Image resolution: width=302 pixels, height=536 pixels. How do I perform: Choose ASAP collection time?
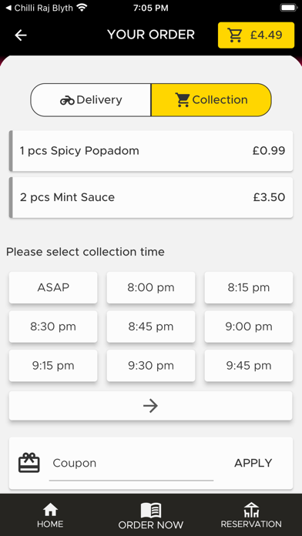pos(53,287)
